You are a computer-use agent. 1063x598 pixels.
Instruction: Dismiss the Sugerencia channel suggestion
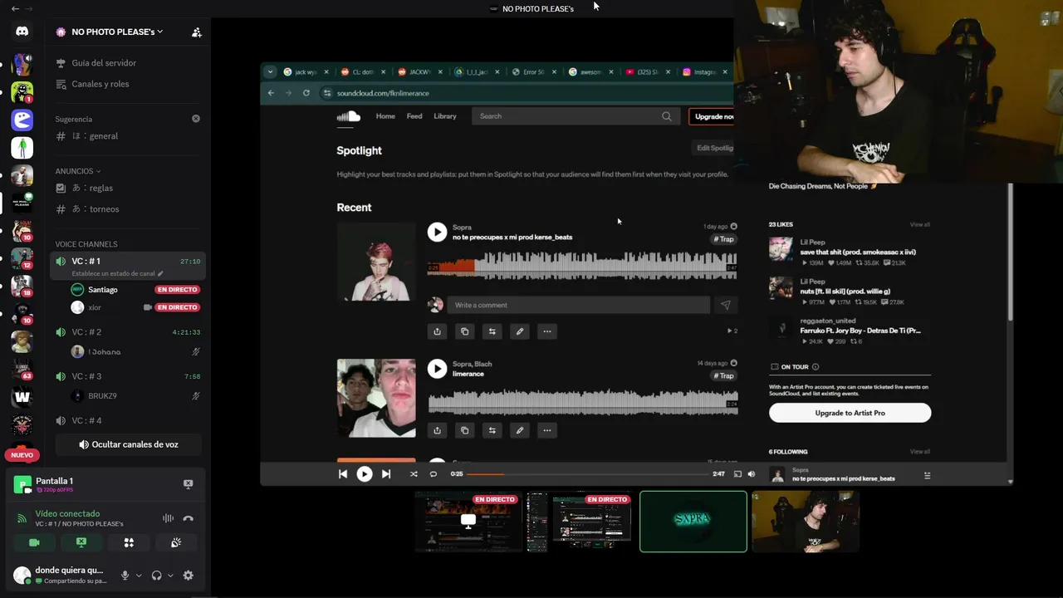tap(196, 119)
